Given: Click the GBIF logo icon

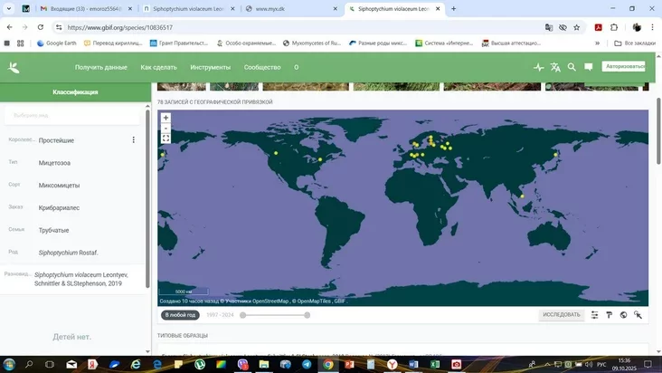Looking at the screenshot, I should pos(13,67).
